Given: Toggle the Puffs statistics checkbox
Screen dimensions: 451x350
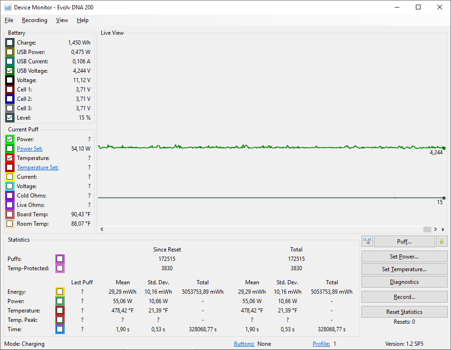Looking at the screenshot, I should point(60,259).
